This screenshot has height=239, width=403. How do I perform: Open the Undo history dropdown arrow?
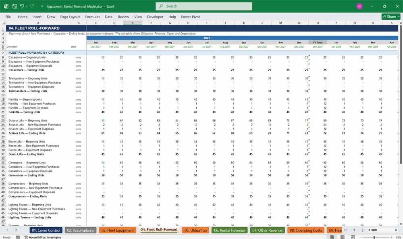pos(27,6)
